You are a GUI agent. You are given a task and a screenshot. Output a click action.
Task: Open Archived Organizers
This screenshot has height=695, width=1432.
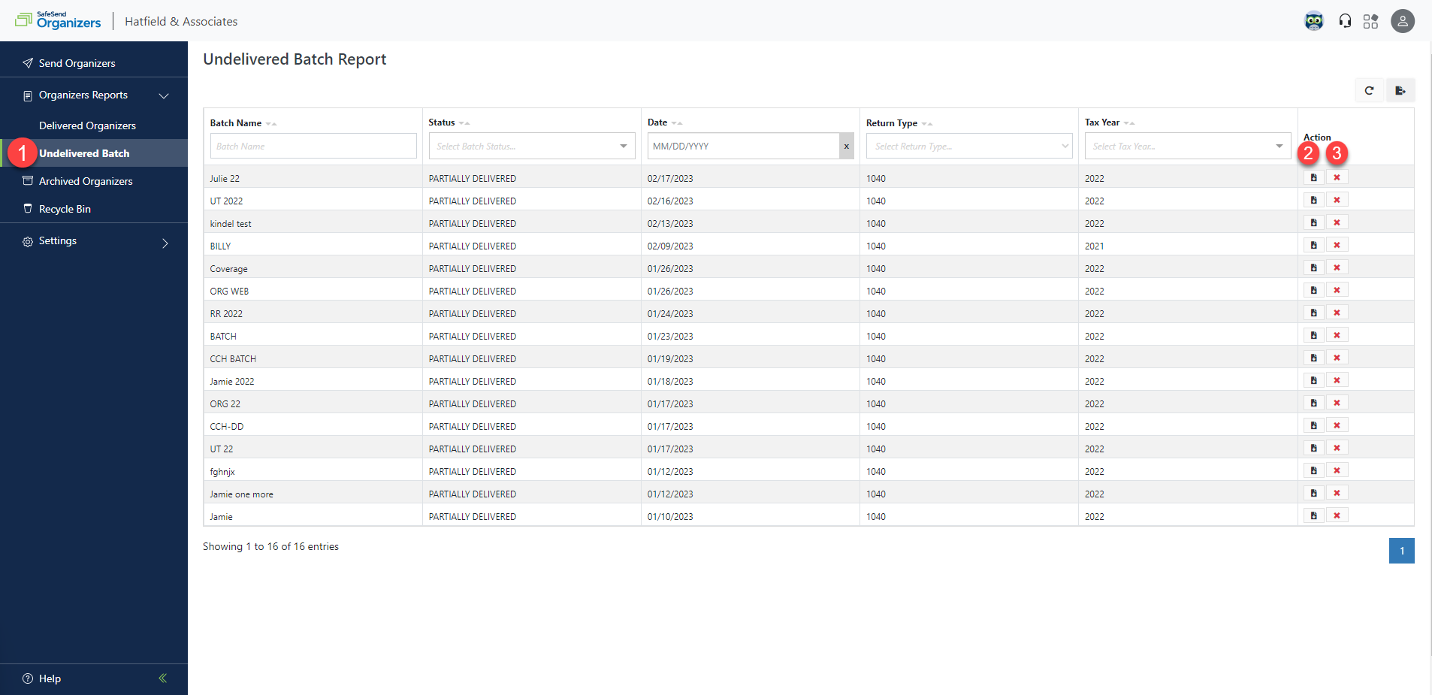point(86,181)
